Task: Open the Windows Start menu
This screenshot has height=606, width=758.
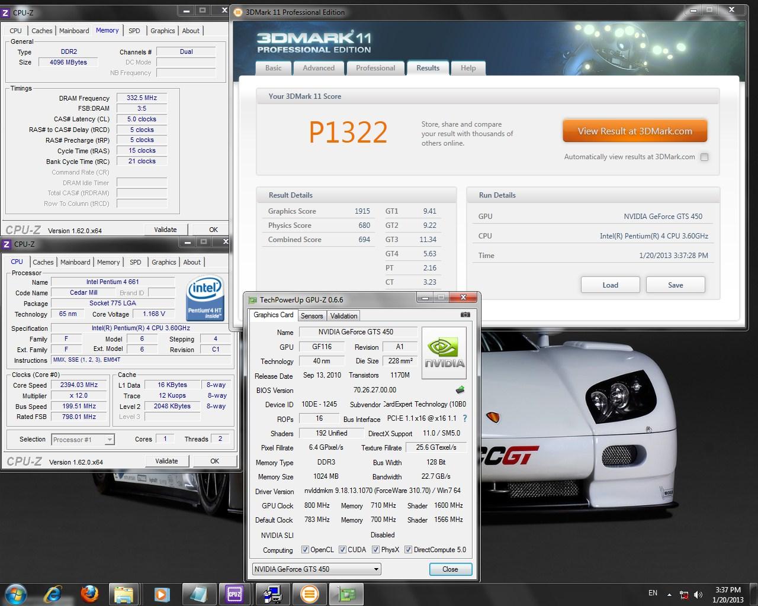Action: click(x=15, y=594)
